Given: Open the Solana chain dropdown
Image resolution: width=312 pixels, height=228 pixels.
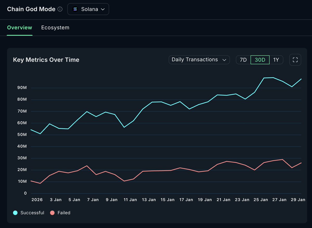Looking at the screenshot, I should coord(88,9).
